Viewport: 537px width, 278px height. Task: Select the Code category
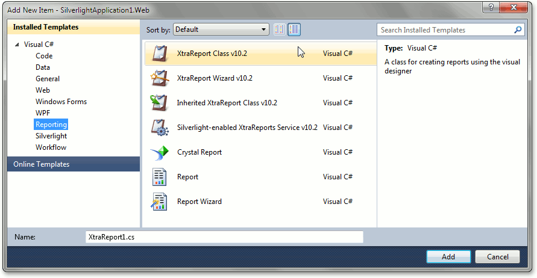click(44, 56)
